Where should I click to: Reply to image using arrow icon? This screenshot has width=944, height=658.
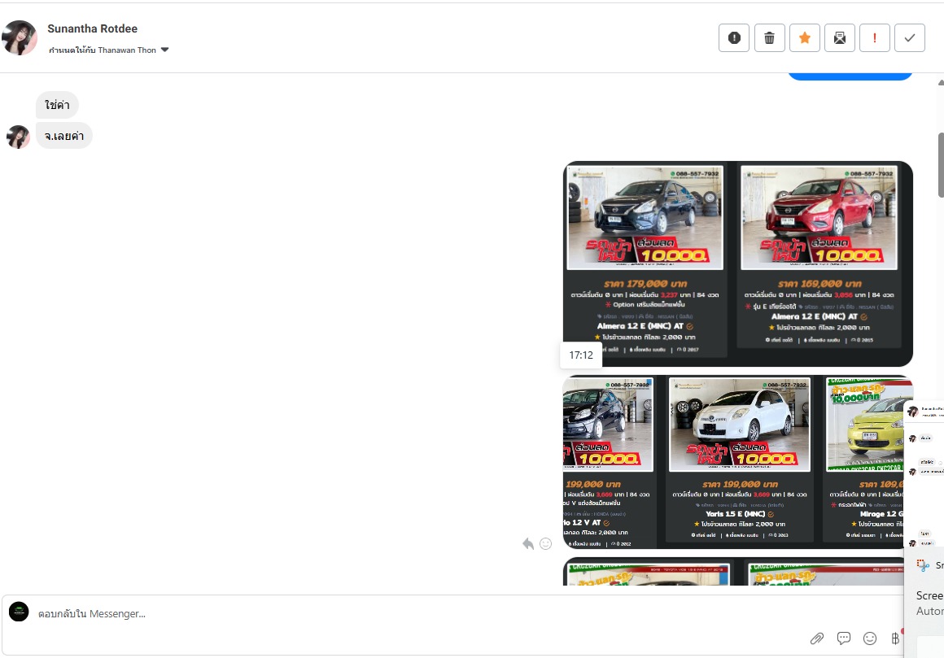528,543
